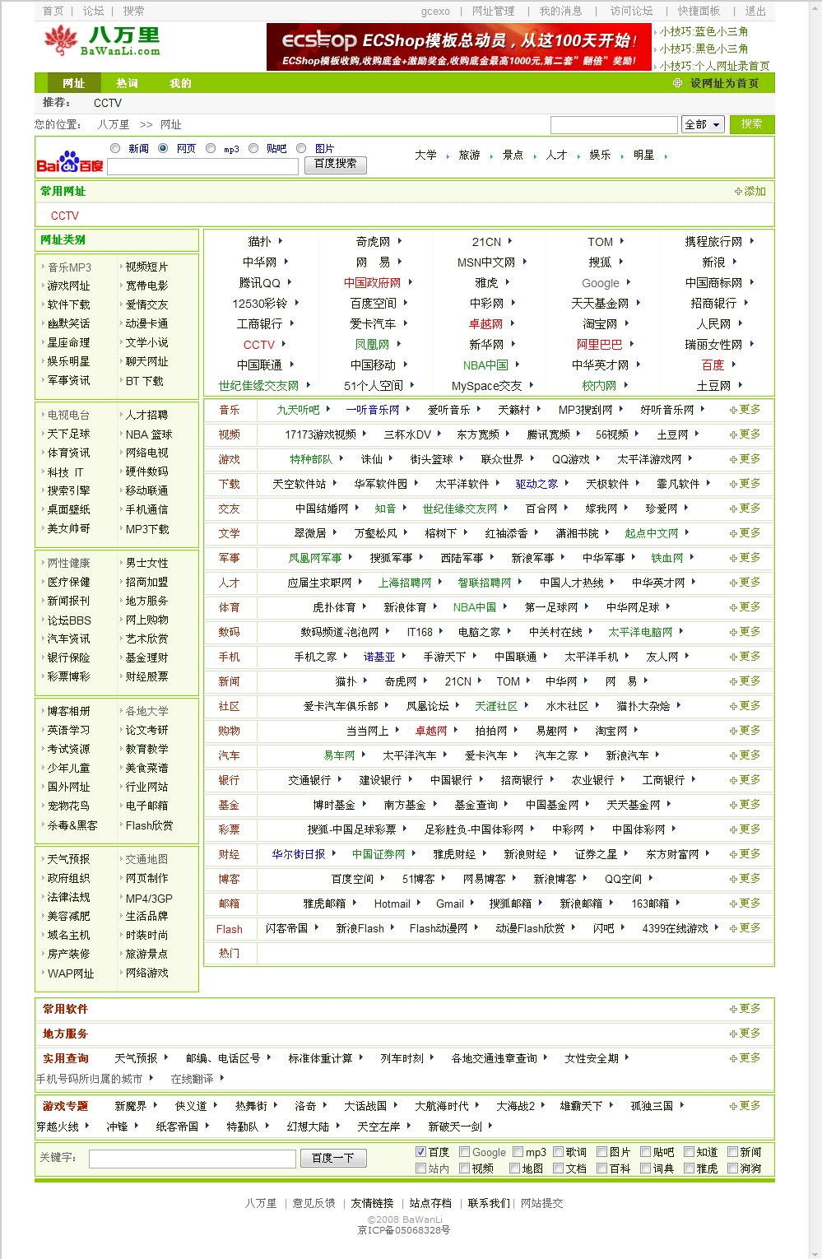This screenshot has height=1259, width=822.
Task: Expand the arrow next to 携程旅行网
Action: tap(752, 241)
